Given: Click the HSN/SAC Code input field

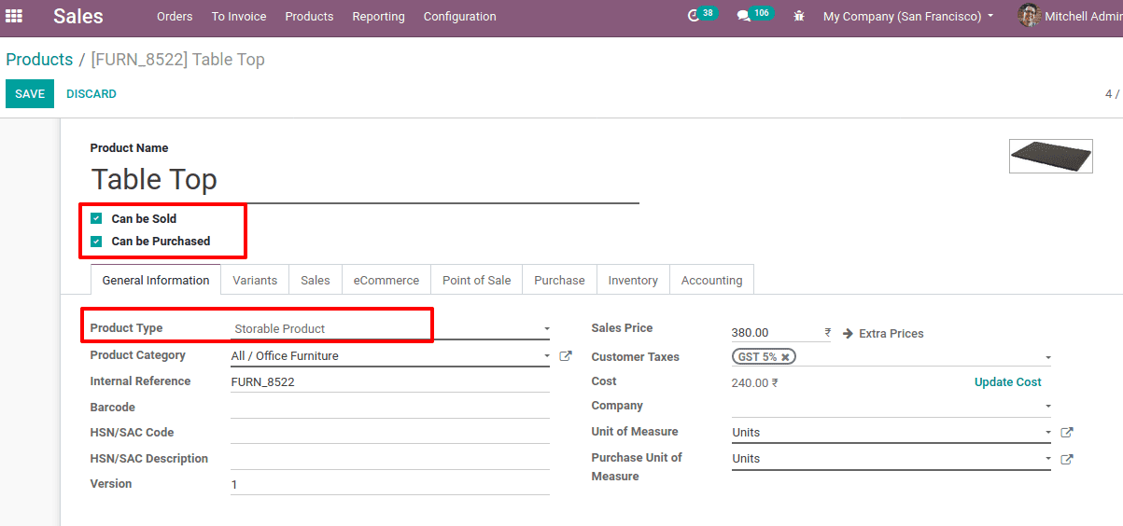Looking at the screenshot, I should 390,433.
